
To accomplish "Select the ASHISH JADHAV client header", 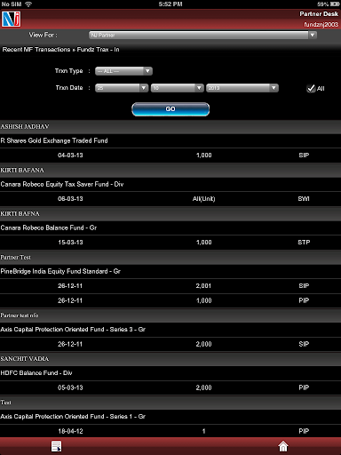I will (x=170, y=127).
